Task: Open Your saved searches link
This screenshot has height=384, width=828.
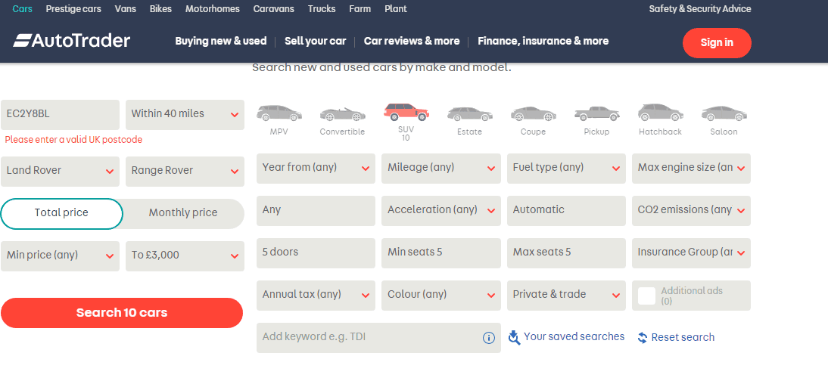Action: (574, 336)
